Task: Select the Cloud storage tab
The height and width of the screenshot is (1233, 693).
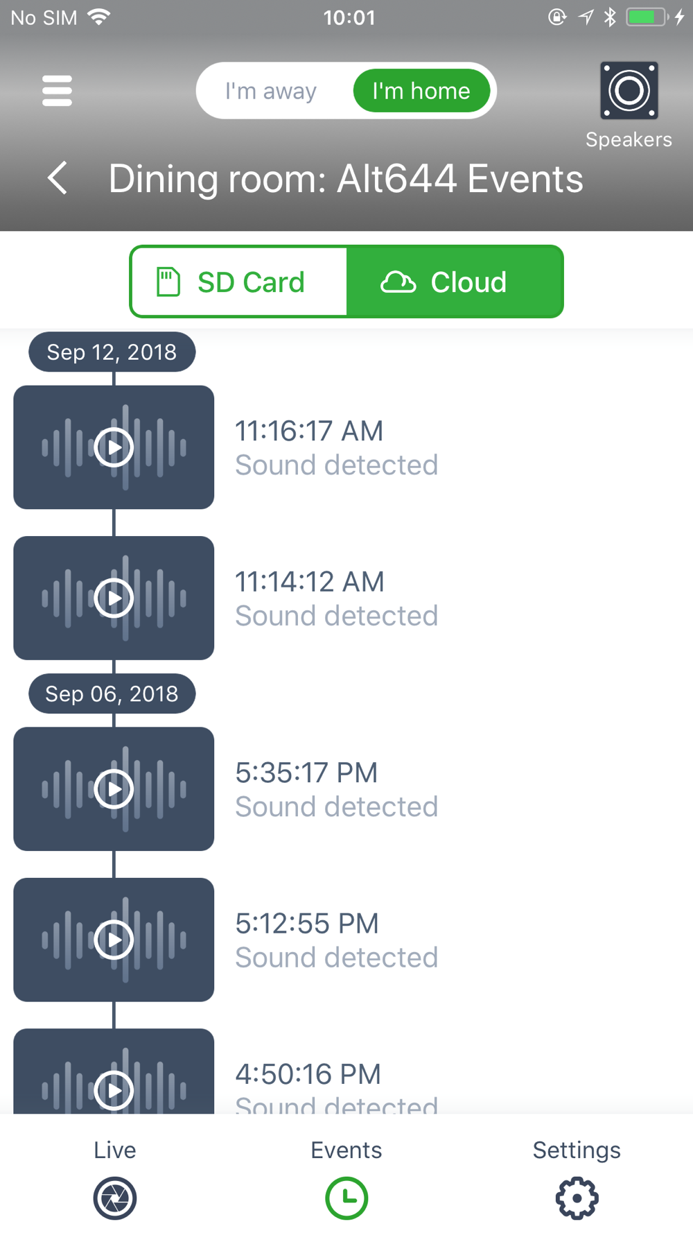Action: [455, 282]
